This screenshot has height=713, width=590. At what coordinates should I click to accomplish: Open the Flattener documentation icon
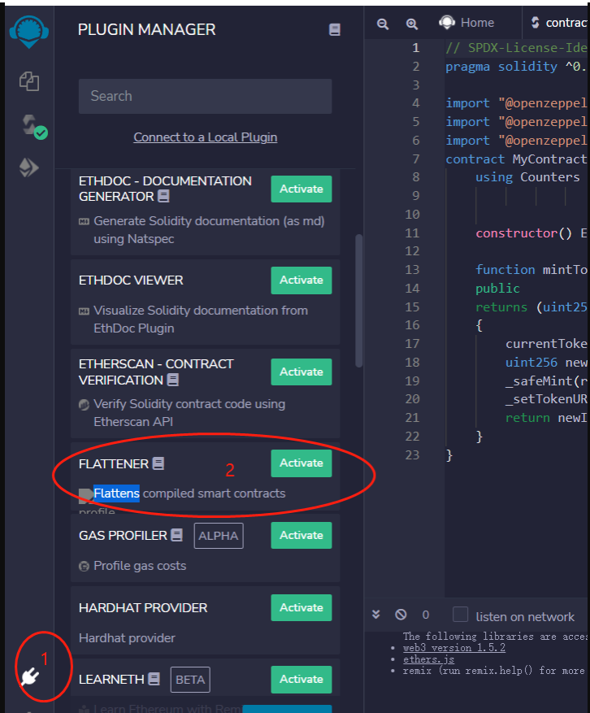click(158, 463)
